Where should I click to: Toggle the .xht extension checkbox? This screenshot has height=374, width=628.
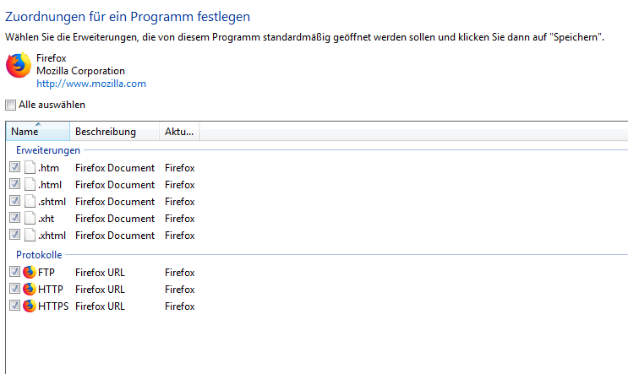click(15, 218)
